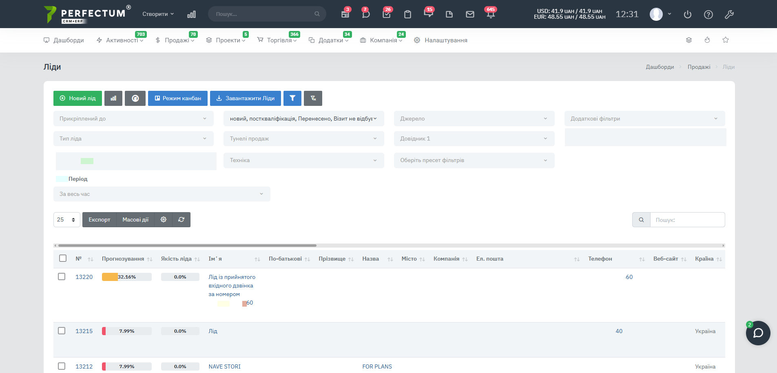Open the leads statistics chart icon
This screenshot has width=777, height=373.
[113, 98]
